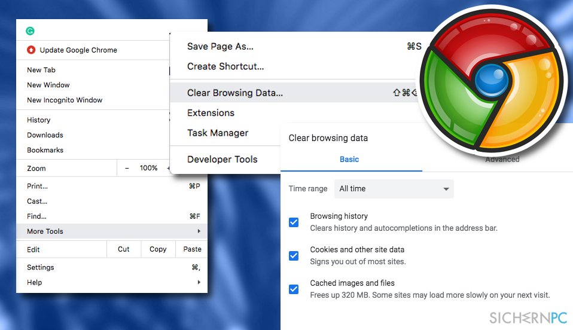Click the Copy edit button

158,249
